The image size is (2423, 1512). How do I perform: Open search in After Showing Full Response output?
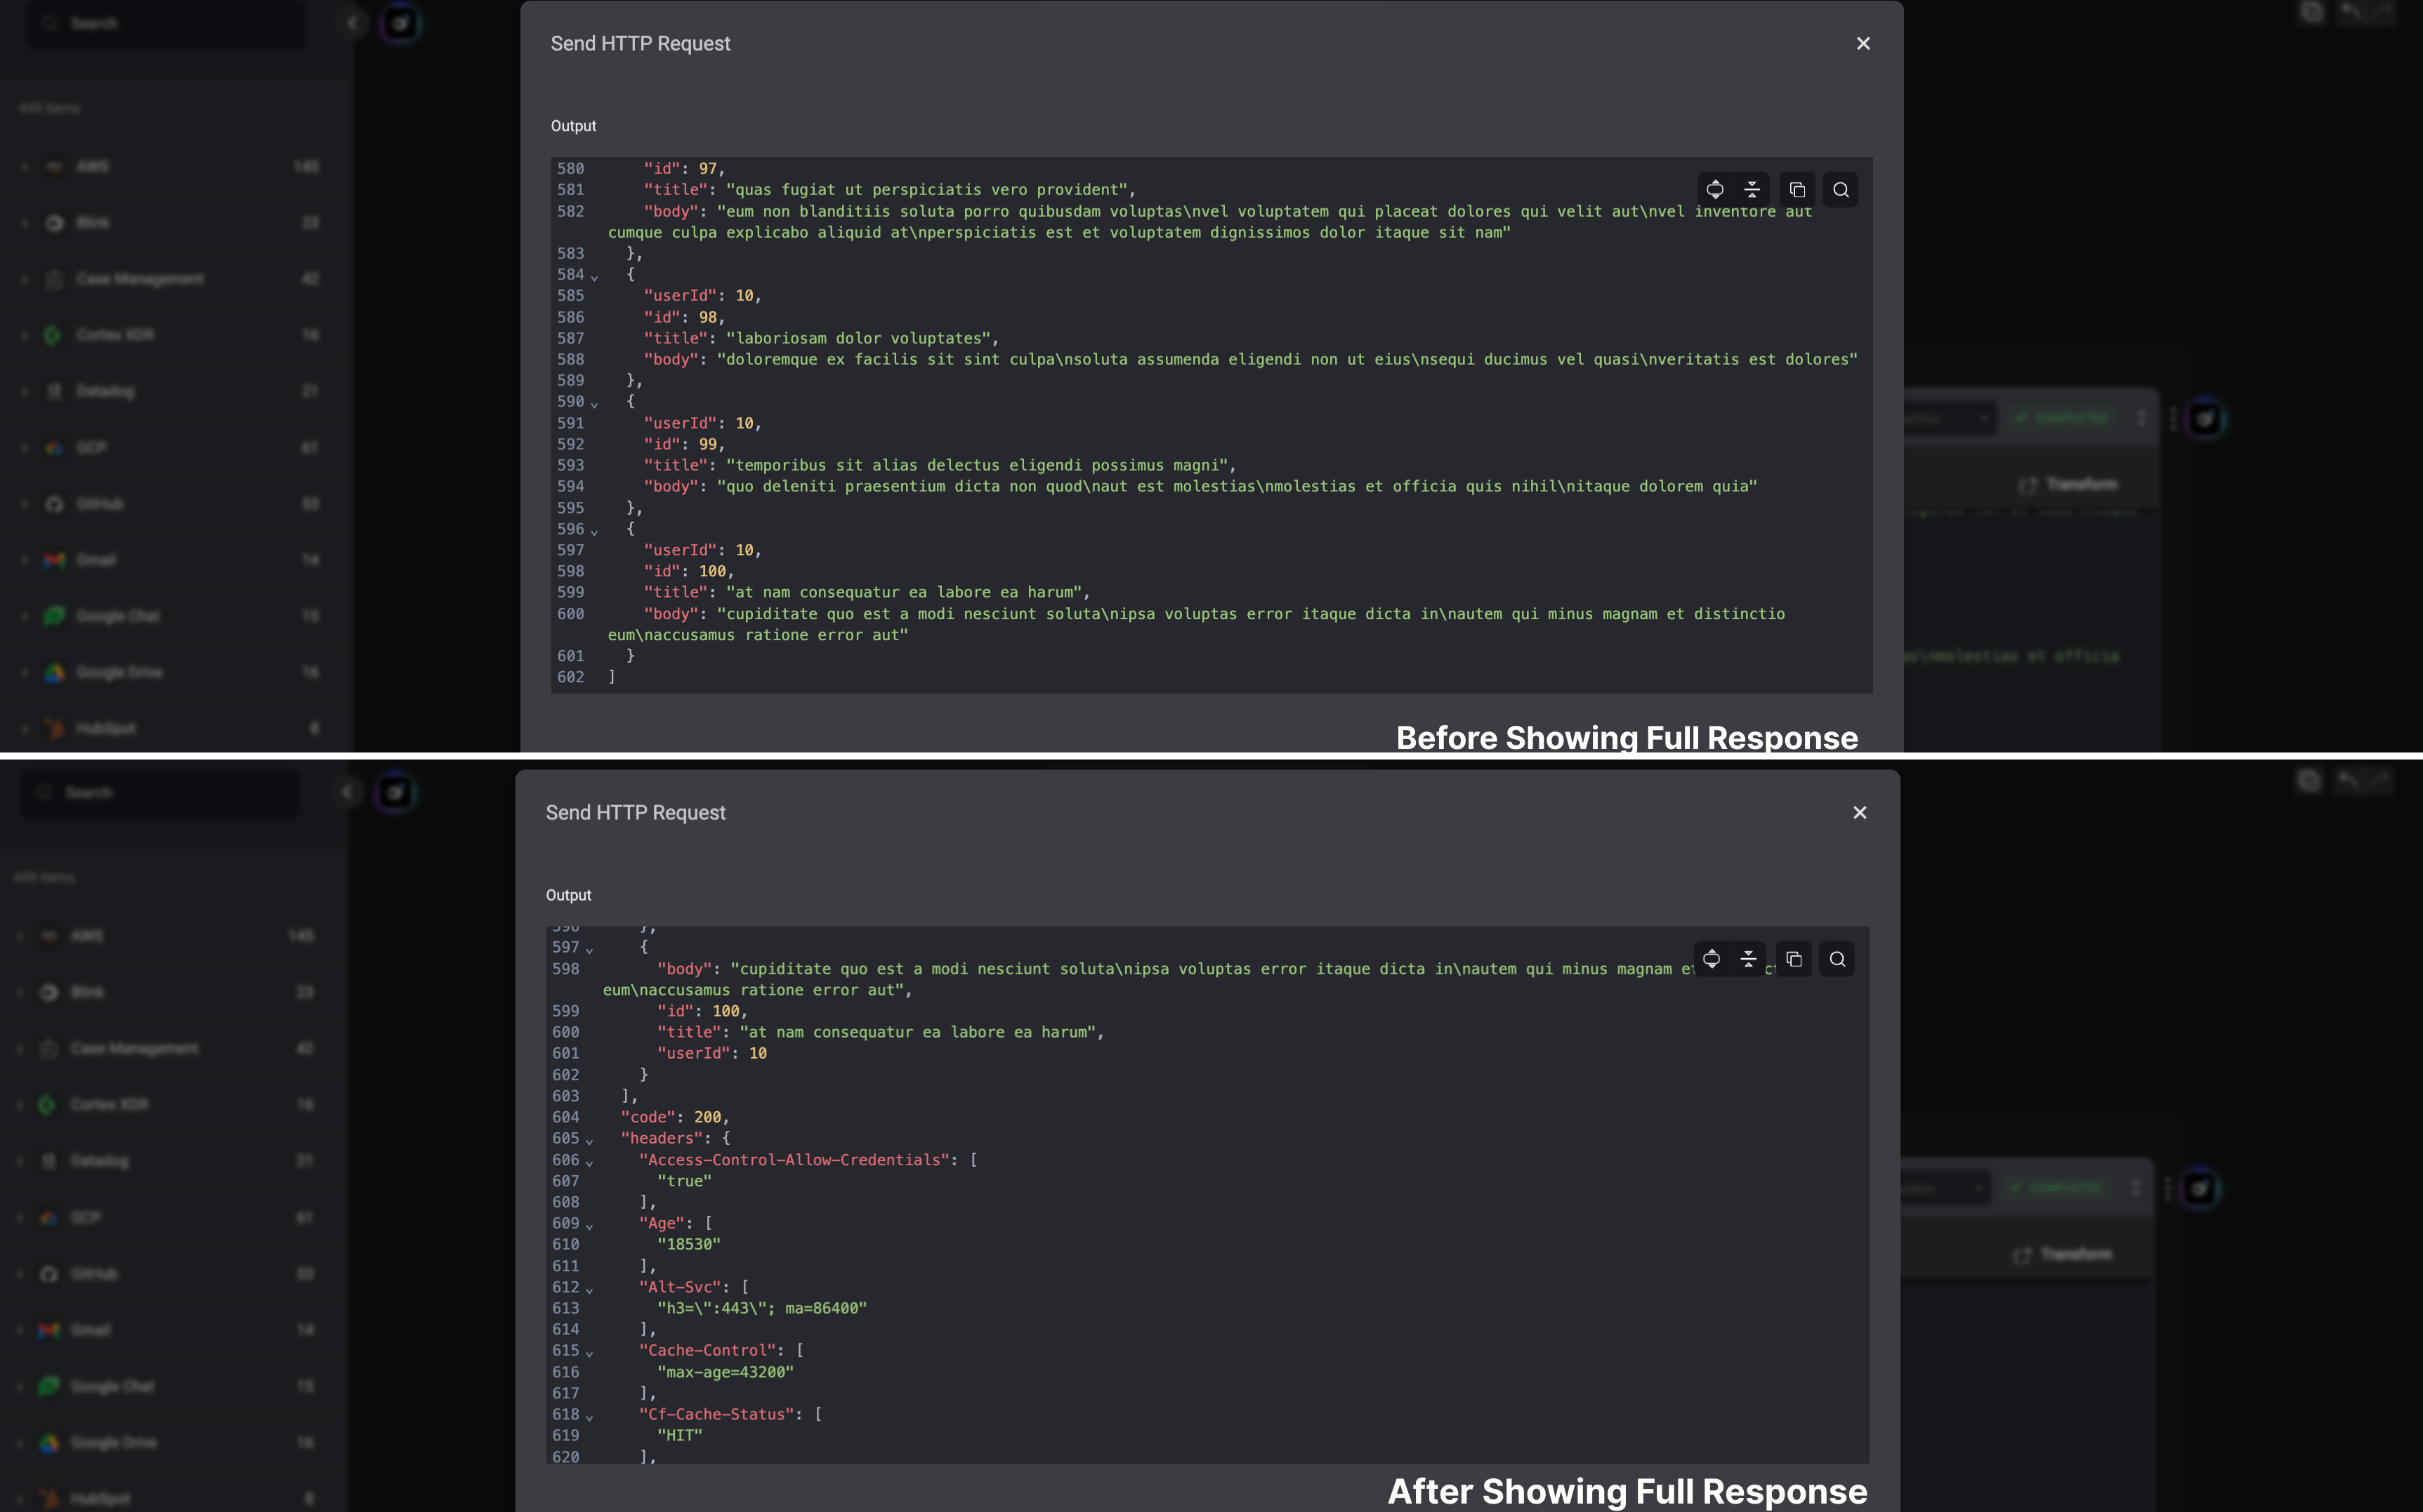tap(1837, 959)
